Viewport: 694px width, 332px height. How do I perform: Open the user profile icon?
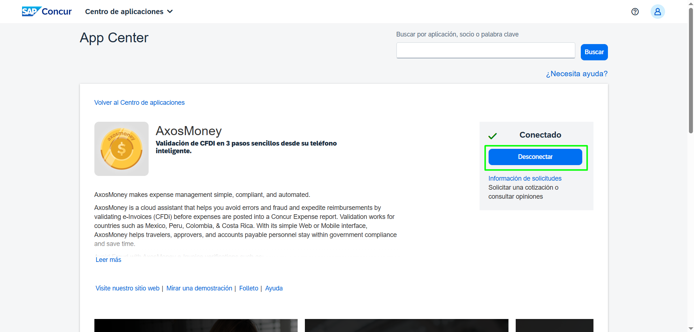pyautogui.click(x=657, y=12)
